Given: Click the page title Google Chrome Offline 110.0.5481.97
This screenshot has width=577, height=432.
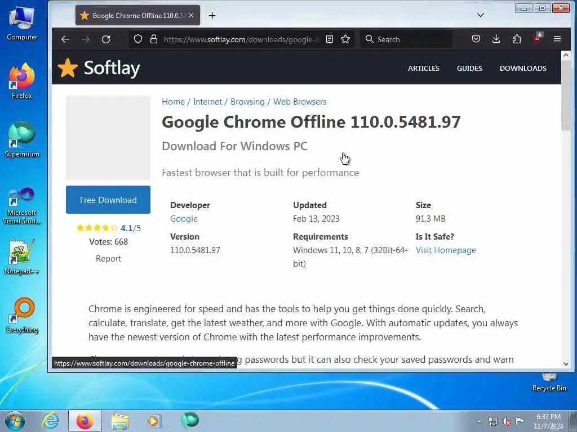Looking at the screenshot, I should (311, 122).
